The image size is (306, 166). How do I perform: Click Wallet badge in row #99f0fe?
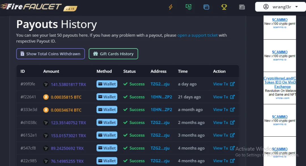coord(107,84)
